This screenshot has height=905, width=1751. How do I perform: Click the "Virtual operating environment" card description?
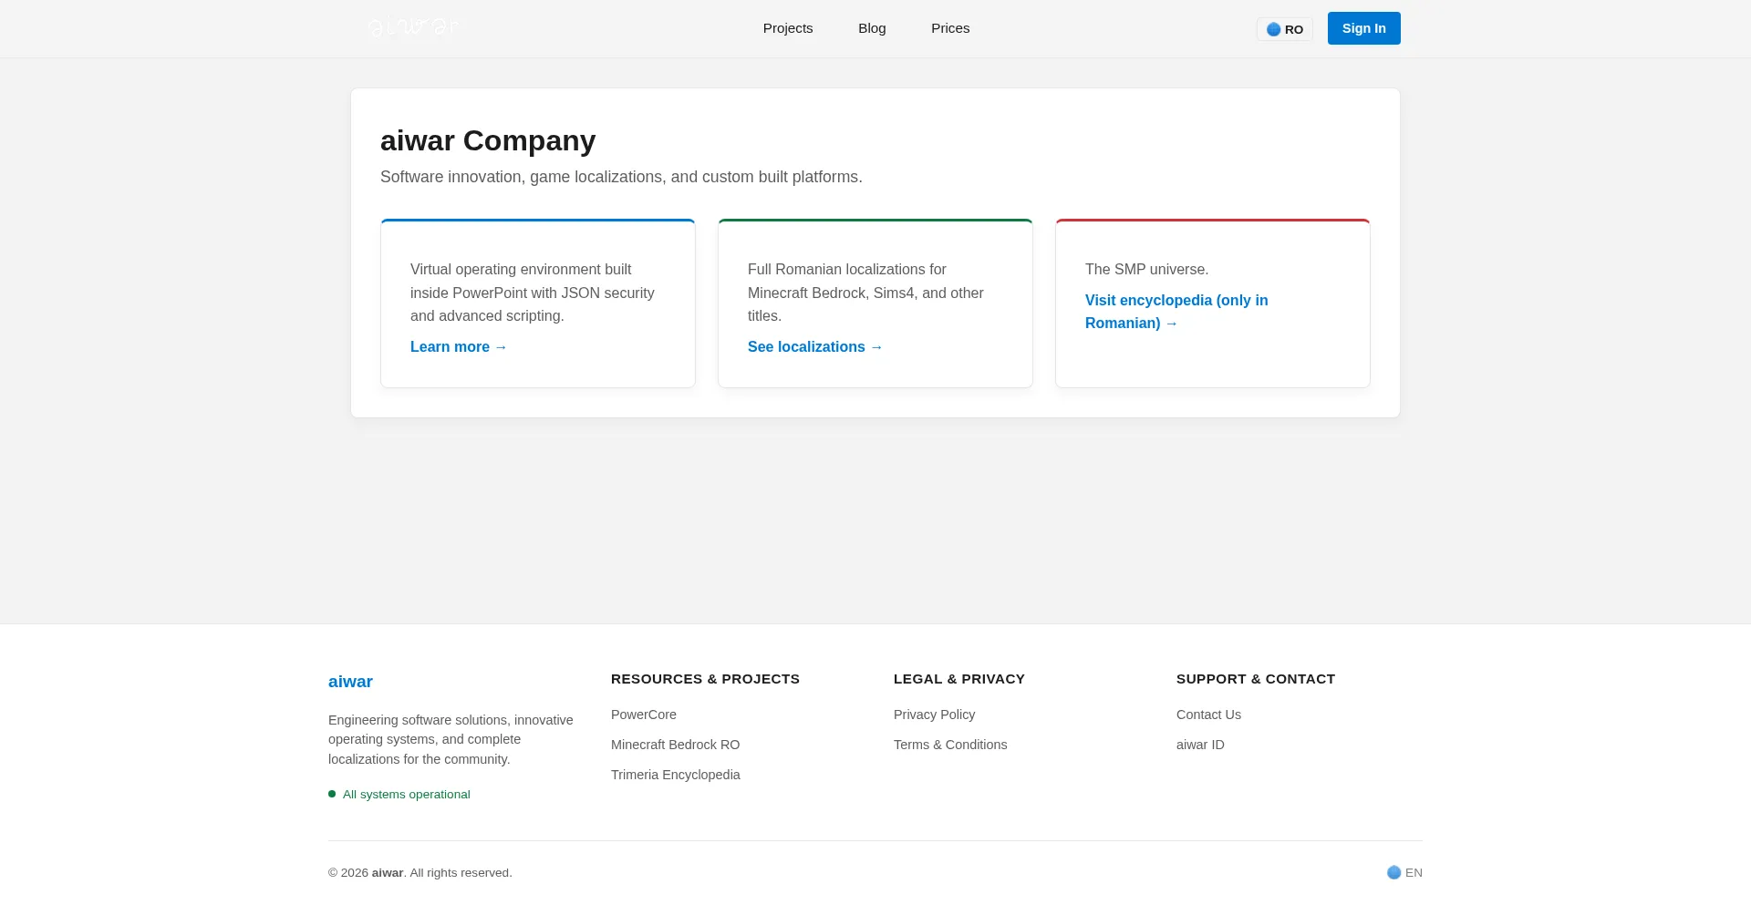[533, 293]
